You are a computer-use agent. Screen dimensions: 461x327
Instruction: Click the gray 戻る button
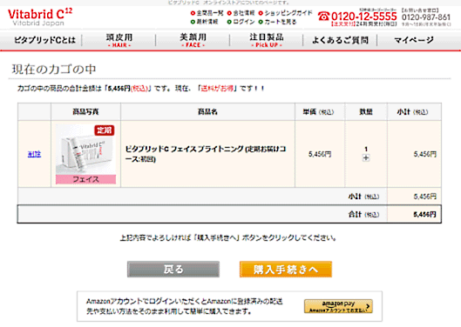(x=173, y=270)
